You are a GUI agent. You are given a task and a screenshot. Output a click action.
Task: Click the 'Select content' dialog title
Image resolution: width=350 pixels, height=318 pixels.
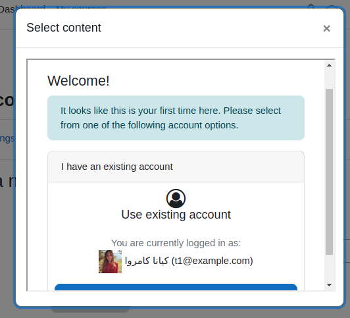pyautogui.click(x=64, y=28)
